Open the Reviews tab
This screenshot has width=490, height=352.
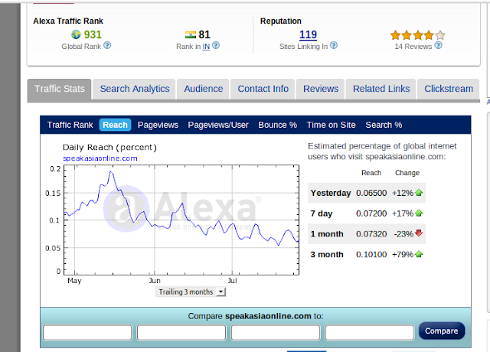point(321,89)
